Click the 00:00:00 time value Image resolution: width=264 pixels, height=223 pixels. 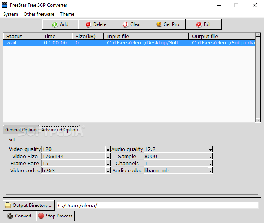pos(55,43)
